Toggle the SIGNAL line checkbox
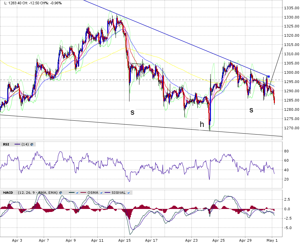 (x=128, y=193)
